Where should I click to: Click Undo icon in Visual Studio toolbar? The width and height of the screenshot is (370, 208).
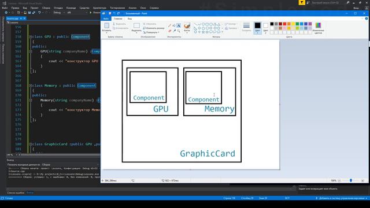click(39, 13)
